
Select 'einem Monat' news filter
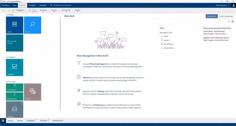162,48
